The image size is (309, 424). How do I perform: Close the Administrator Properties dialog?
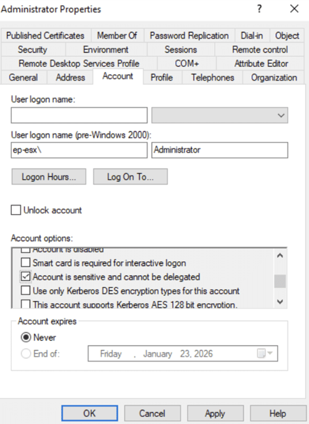click(294, 9)
